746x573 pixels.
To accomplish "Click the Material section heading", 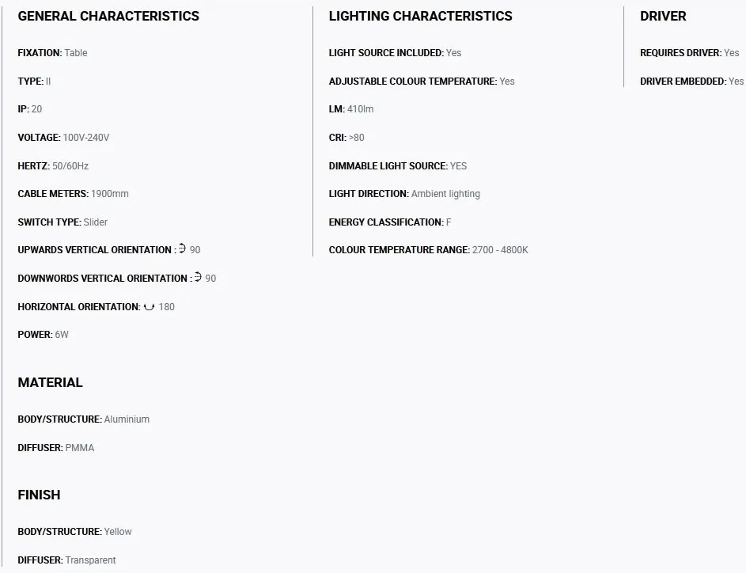I will 50,382.
